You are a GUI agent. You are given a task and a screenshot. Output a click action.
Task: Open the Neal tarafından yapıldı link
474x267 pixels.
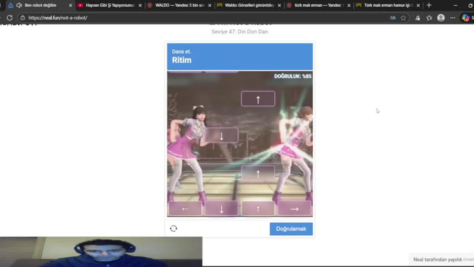pyautogui.click(x=438, y=260)
